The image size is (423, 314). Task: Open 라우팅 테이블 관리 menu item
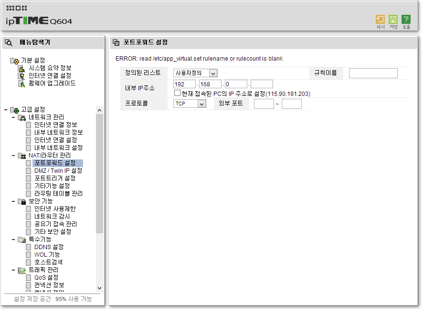point(58,194)
